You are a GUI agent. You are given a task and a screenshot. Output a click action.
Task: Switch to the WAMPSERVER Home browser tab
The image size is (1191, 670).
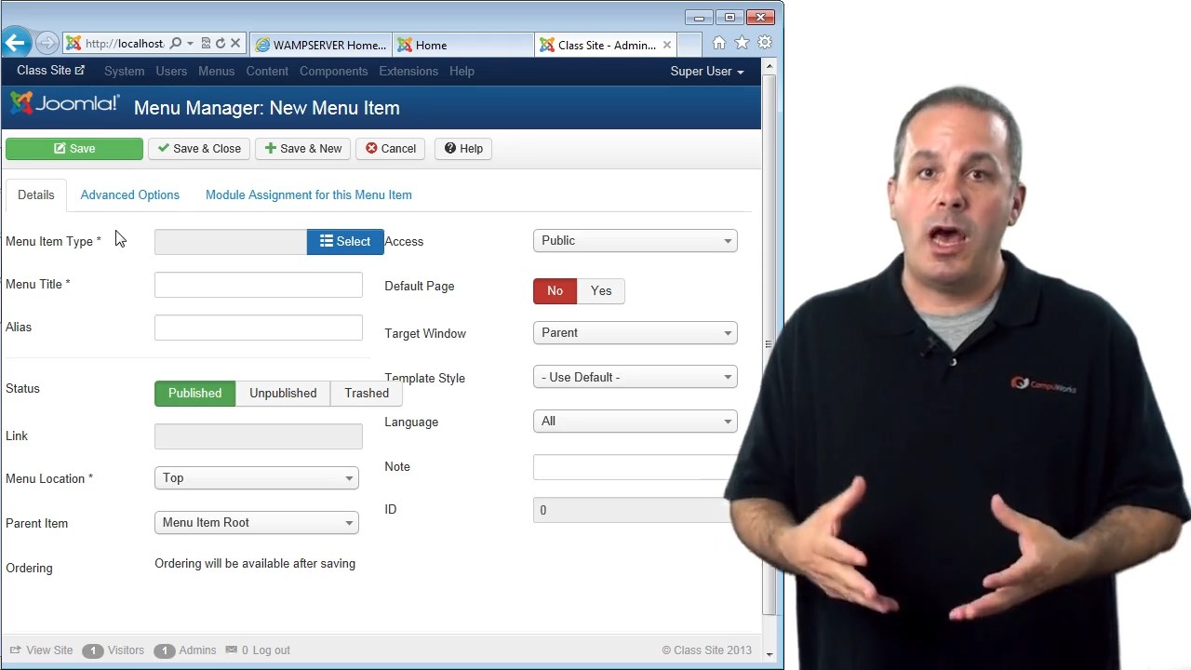[x=322, y=45]
